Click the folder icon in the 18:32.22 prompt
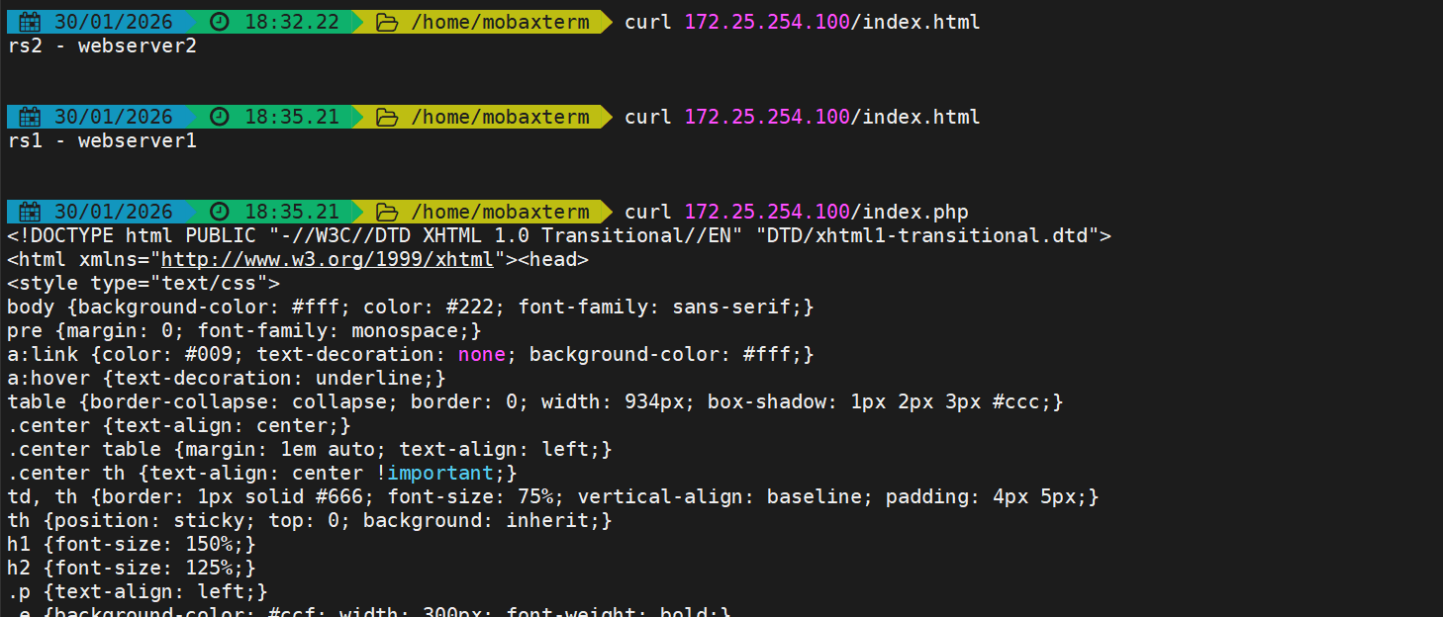The height and width of the screenshot is (617, 1443). [387, 22]
